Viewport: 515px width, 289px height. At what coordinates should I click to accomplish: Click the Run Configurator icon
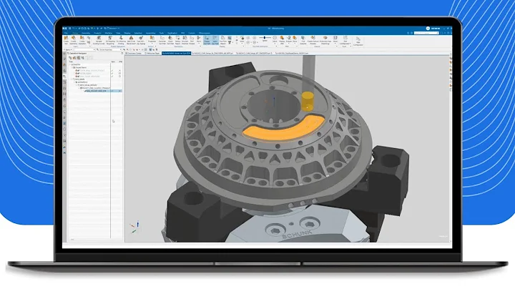point(345,40)
